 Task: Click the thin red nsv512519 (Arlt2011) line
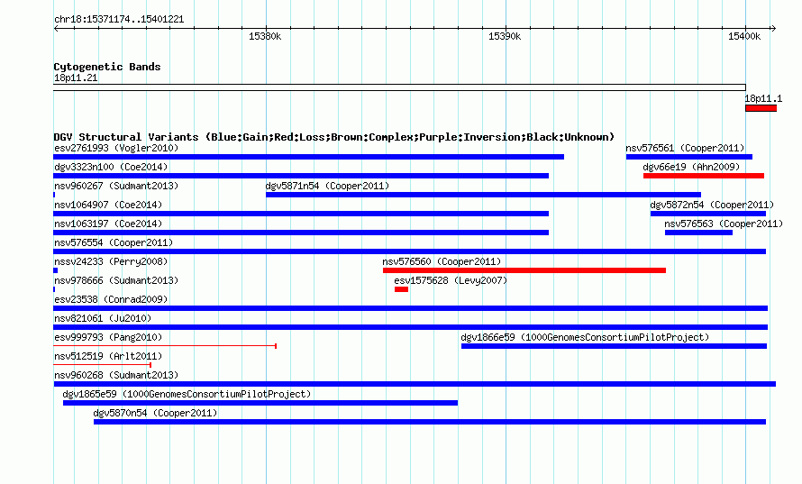click(x=103, y=365)
